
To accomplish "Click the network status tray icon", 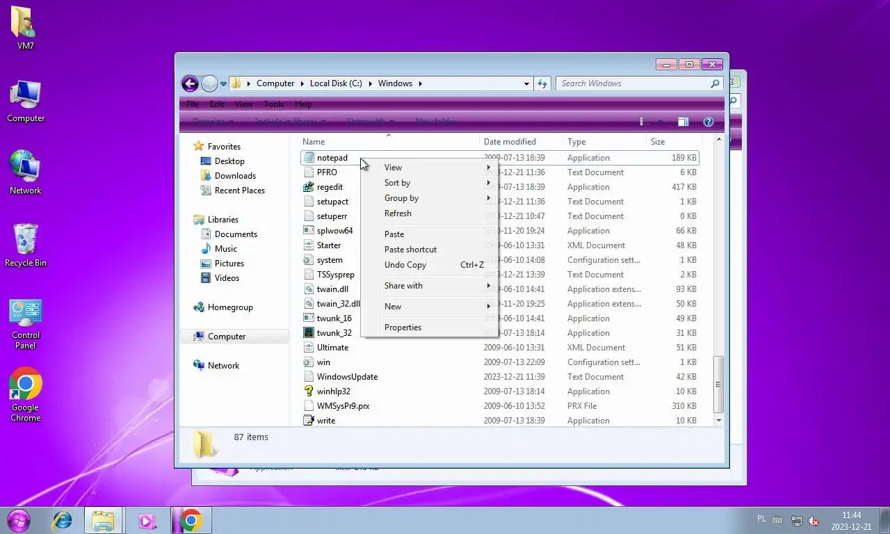I will pos(796,521).
